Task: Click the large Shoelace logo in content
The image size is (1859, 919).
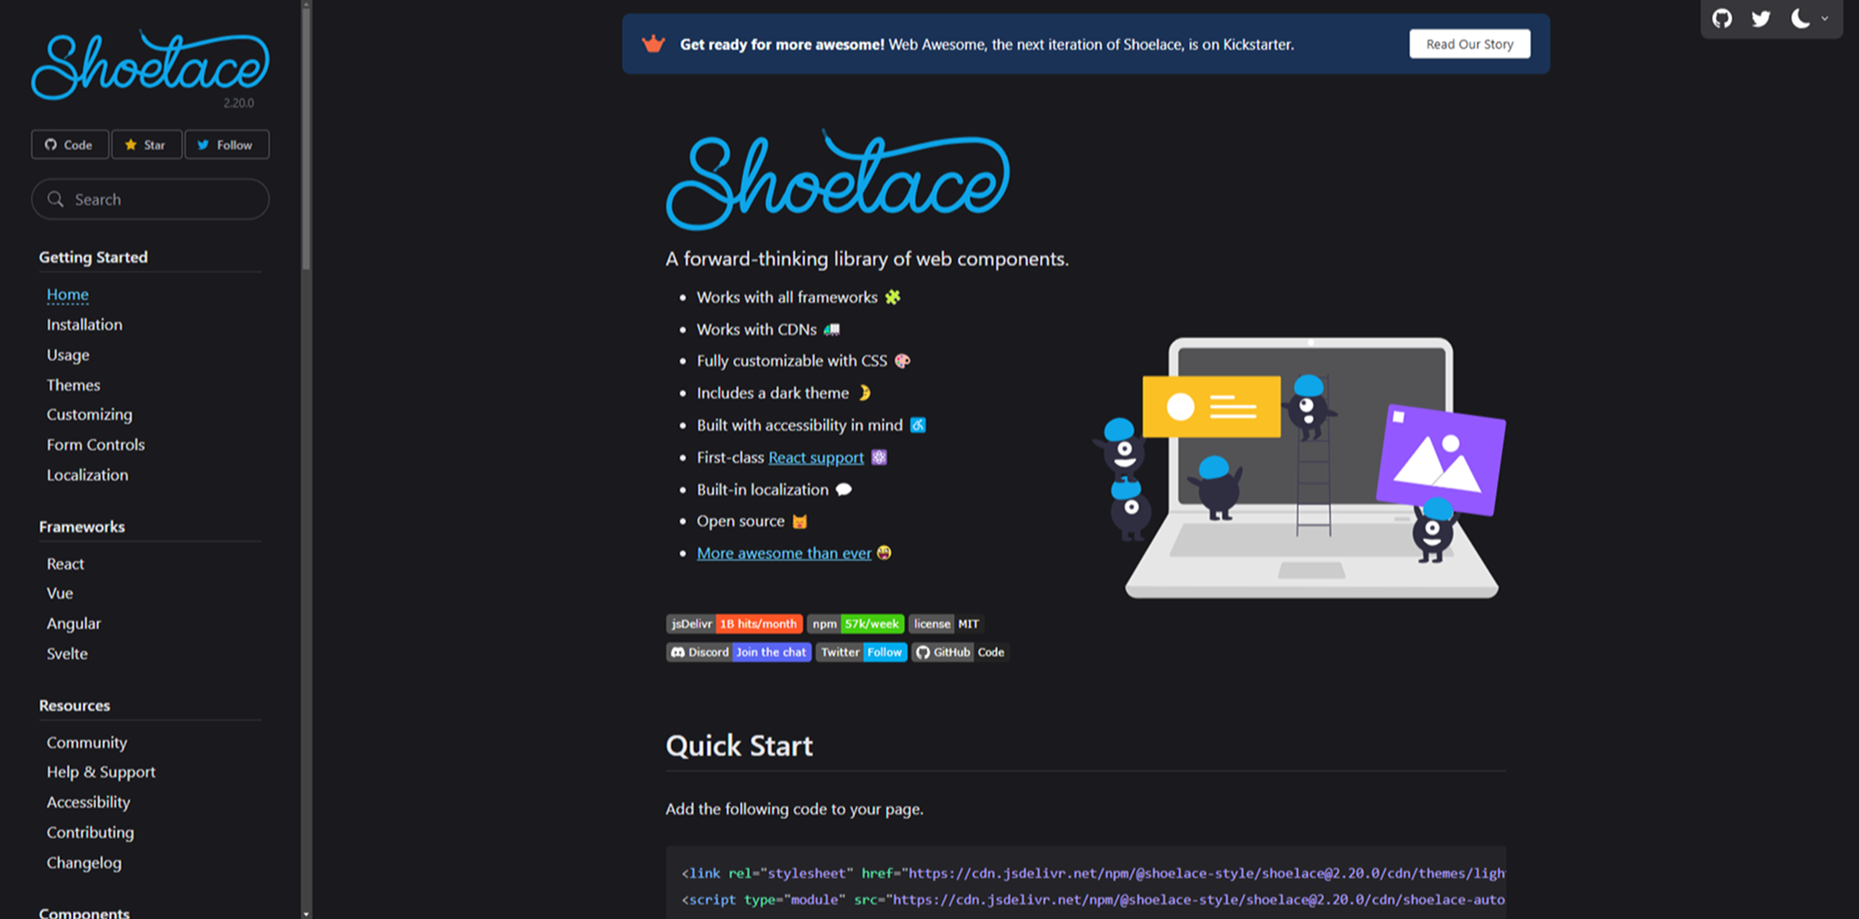Action: (838, 180)
